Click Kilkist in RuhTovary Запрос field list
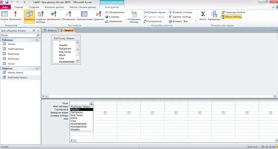Viewport: 278px width, 149px height. (x=62, y=55)
